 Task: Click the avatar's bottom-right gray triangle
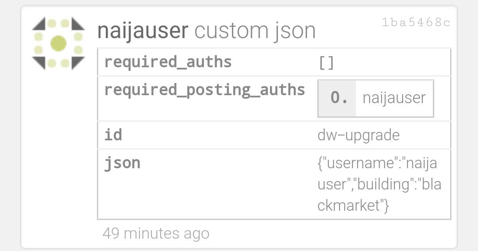click(x=77, y=63)
